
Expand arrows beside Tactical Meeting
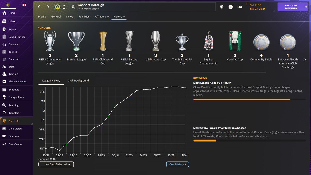click(x=306, y=7)
